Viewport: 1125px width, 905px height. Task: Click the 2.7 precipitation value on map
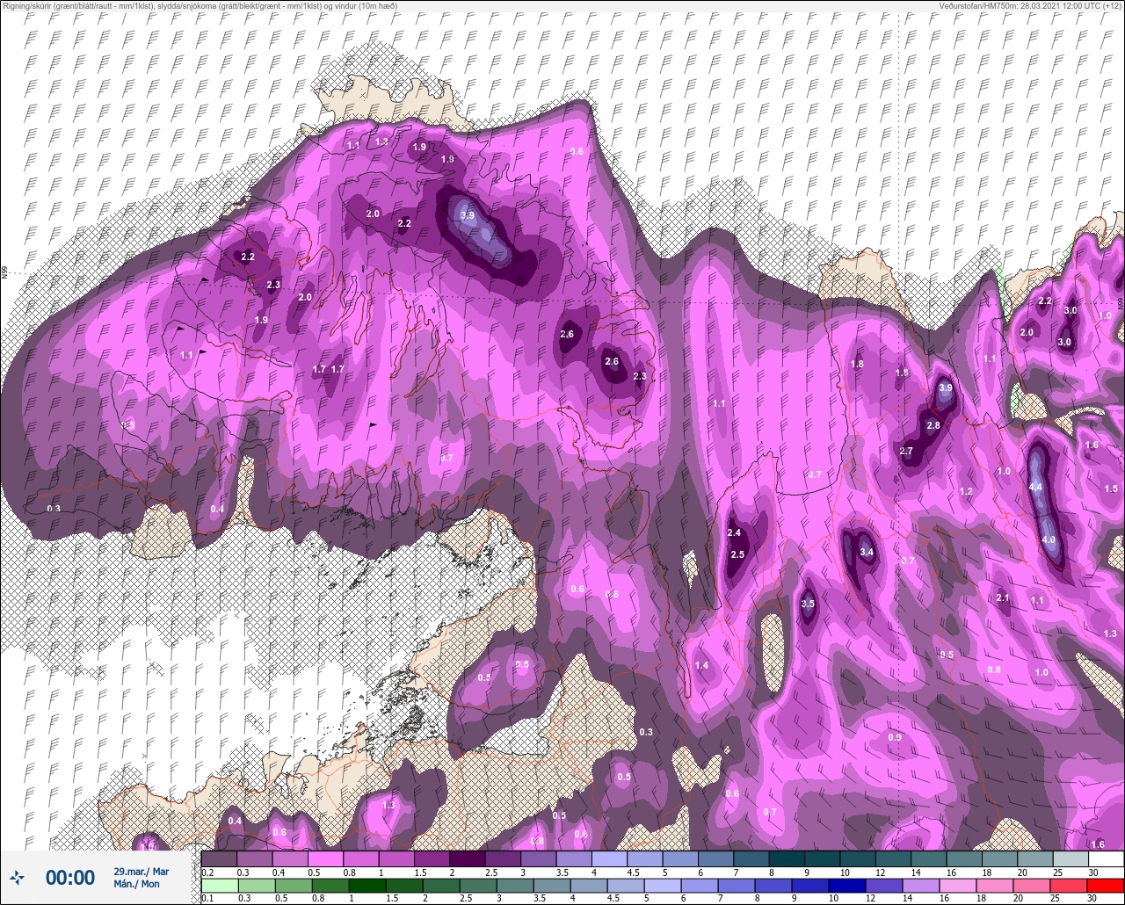coord(907,451)
